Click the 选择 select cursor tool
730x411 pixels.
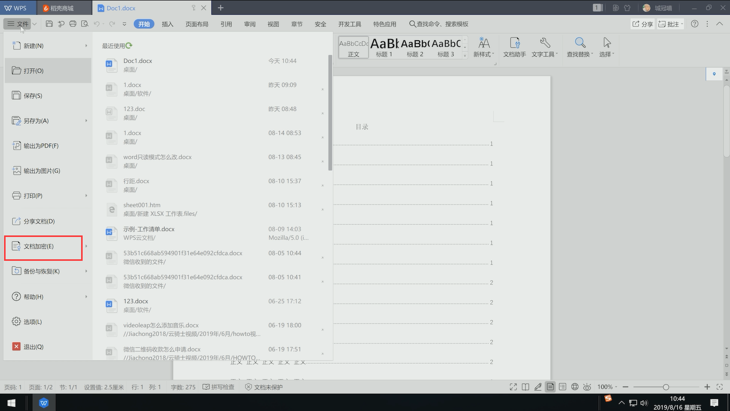pyautogui.click(x=606, y=47)
